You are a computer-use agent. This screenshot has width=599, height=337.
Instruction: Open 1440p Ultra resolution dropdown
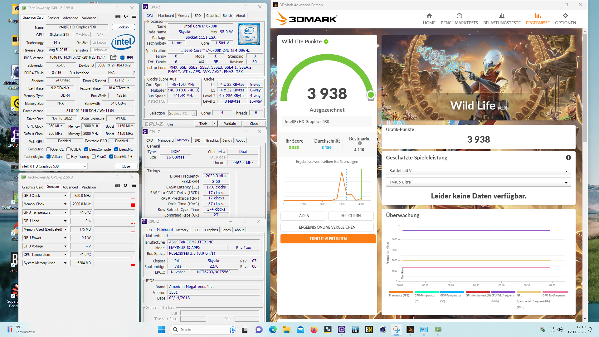478,182
